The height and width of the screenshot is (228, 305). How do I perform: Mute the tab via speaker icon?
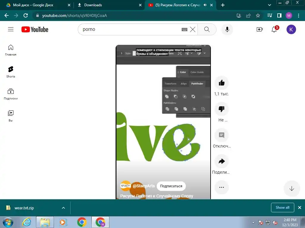click(205, 5)
